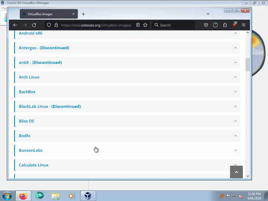Image resolution: width=268 pixels, height=201 pixels.
Task: Open the tracking protection shield icon
Action: point(49,25)
